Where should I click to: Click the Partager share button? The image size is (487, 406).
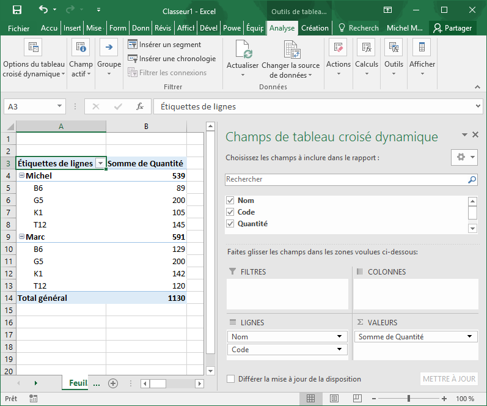(x=452, y=28)
